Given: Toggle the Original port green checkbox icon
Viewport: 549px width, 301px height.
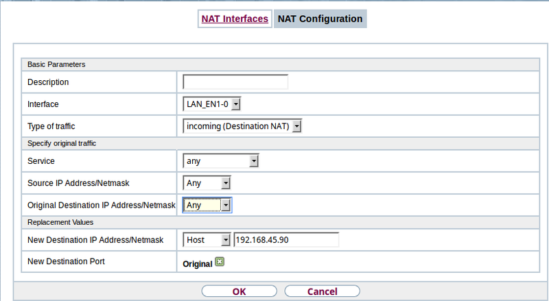Looking at the screenshot, I should 220,262.
